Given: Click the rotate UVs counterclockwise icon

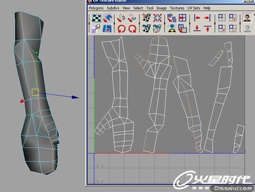Looking at the screenshot, I should point(121,29).
